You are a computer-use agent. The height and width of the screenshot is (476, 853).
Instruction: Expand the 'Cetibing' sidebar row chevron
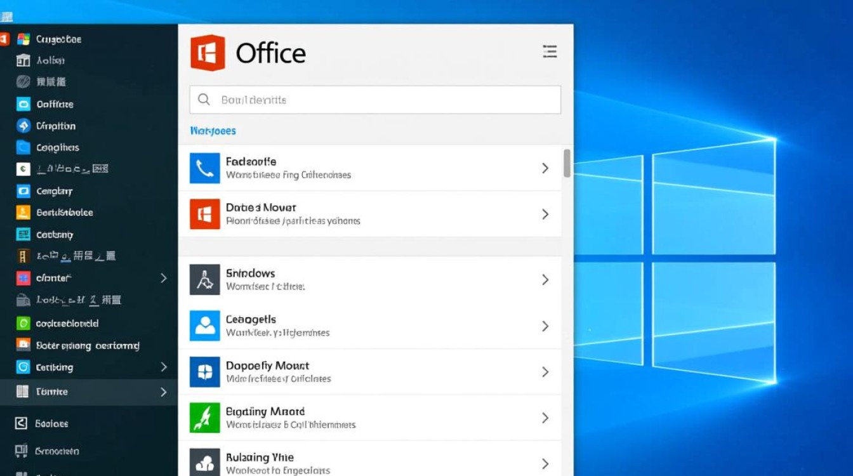[x=164, y=367]
